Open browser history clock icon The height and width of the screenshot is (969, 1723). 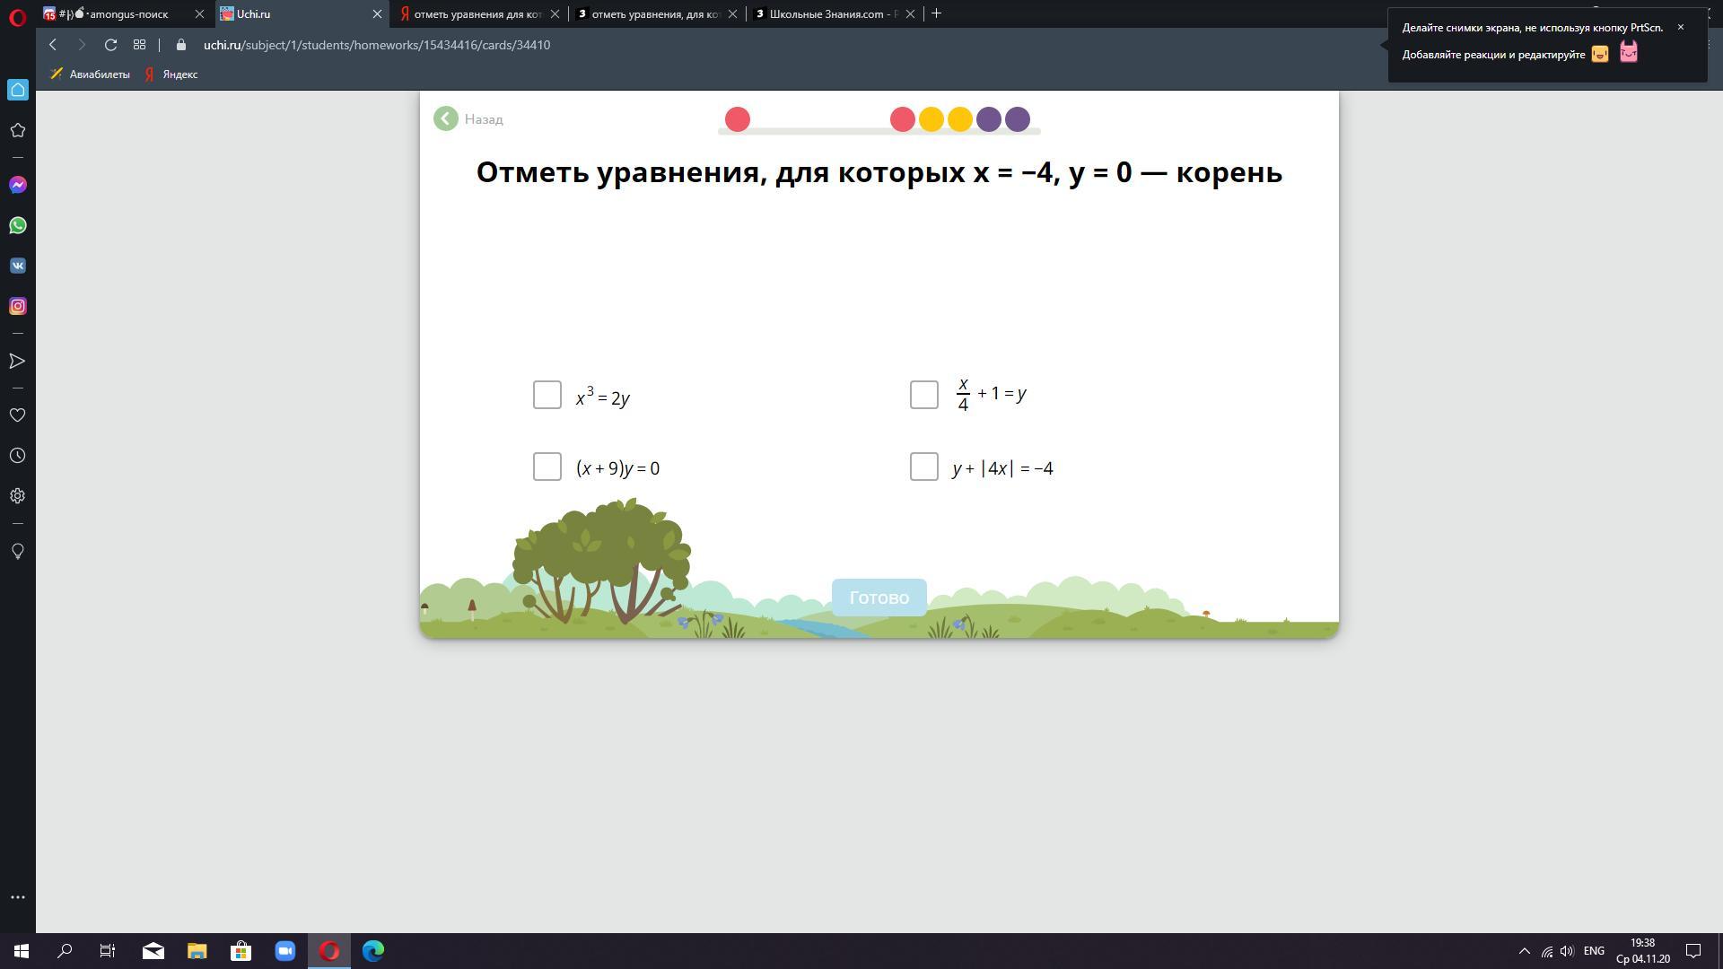click(x=18, y=456)
